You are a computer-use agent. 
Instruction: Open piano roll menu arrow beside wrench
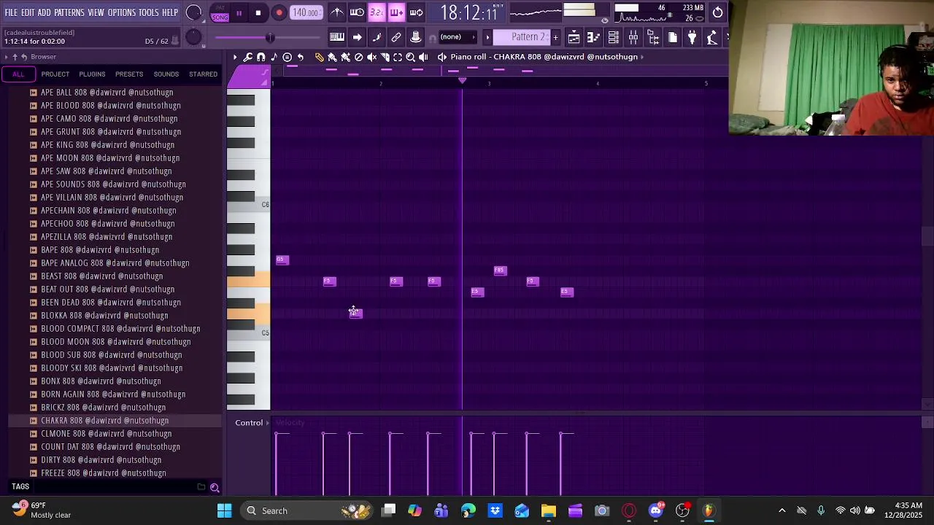tap(235, 57)
